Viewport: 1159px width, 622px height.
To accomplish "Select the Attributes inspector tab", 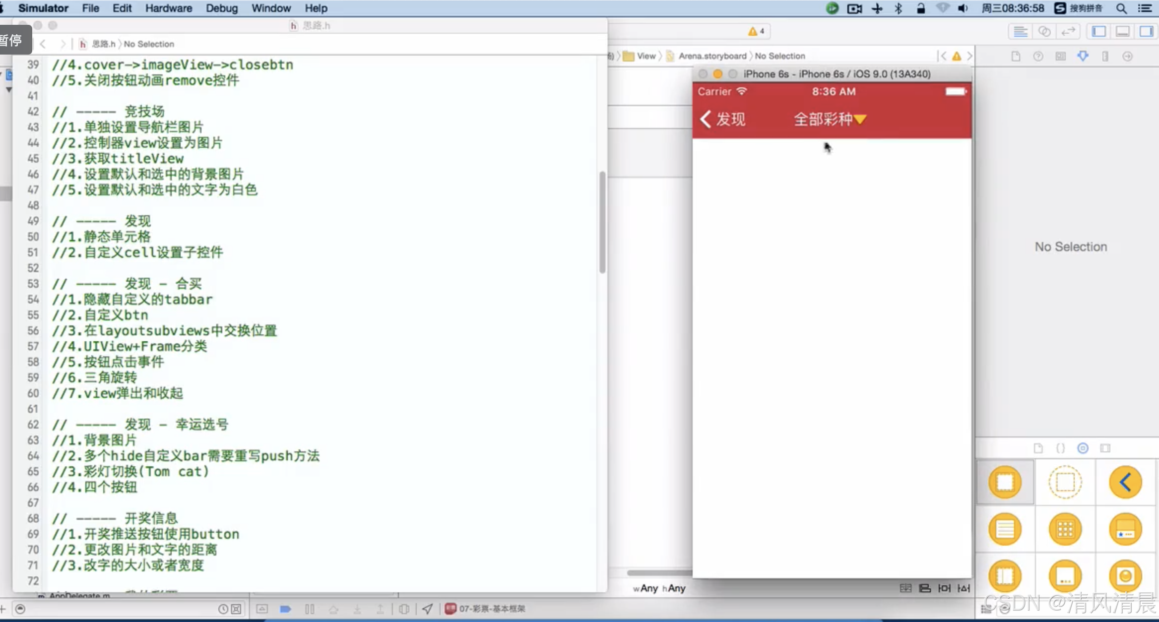I will point(1083,56).
